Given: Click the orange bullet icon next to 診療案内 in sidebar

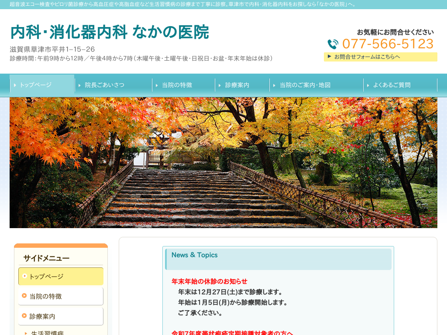Looking at the screenshot, I should tap(24, 315).
